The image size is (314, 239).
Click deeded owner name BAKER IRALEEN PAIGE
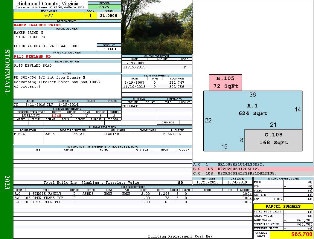pyautogui.click(x=37, y=25)
